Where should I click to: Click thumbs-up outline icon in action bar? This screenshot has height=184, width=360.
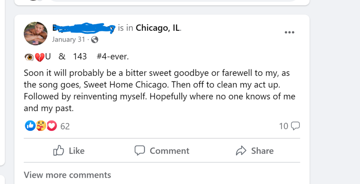click(59, 151)
